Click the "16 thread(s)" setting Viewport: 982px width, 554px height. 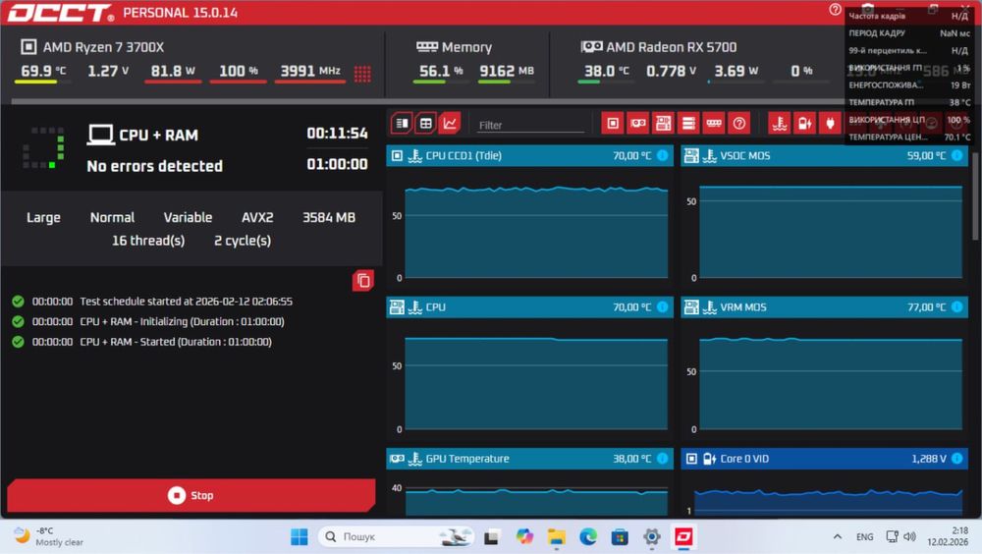148,241
